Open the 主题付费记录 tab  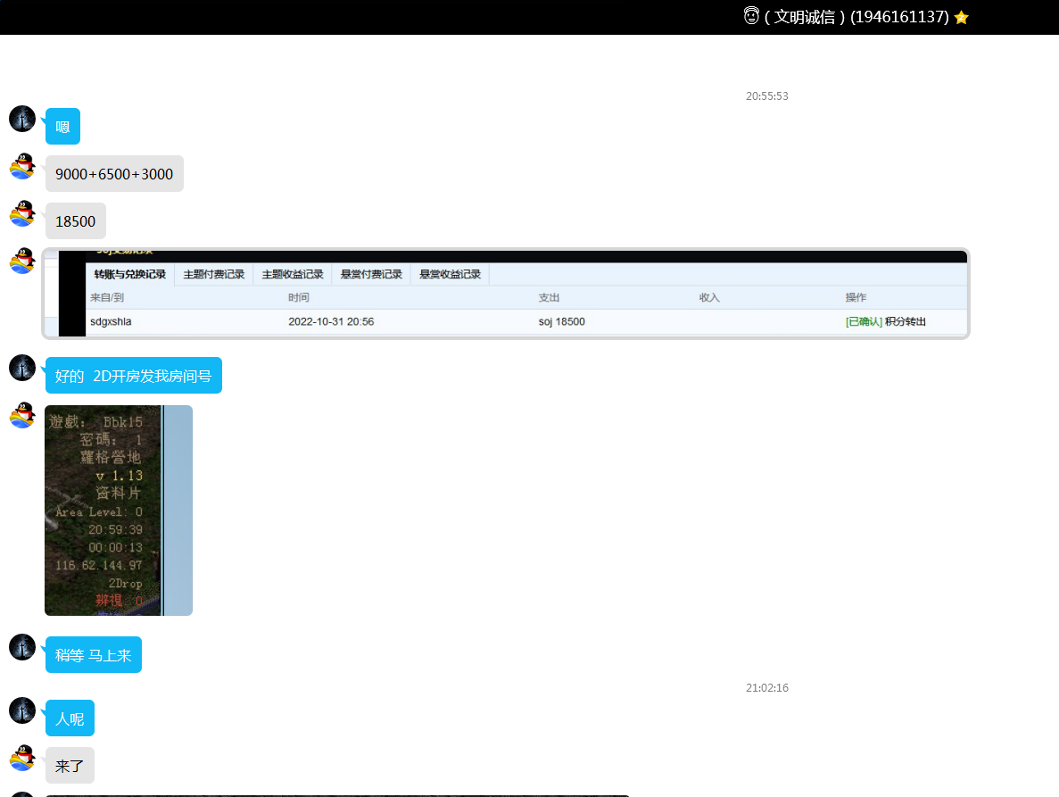click(x=214, y=275)
